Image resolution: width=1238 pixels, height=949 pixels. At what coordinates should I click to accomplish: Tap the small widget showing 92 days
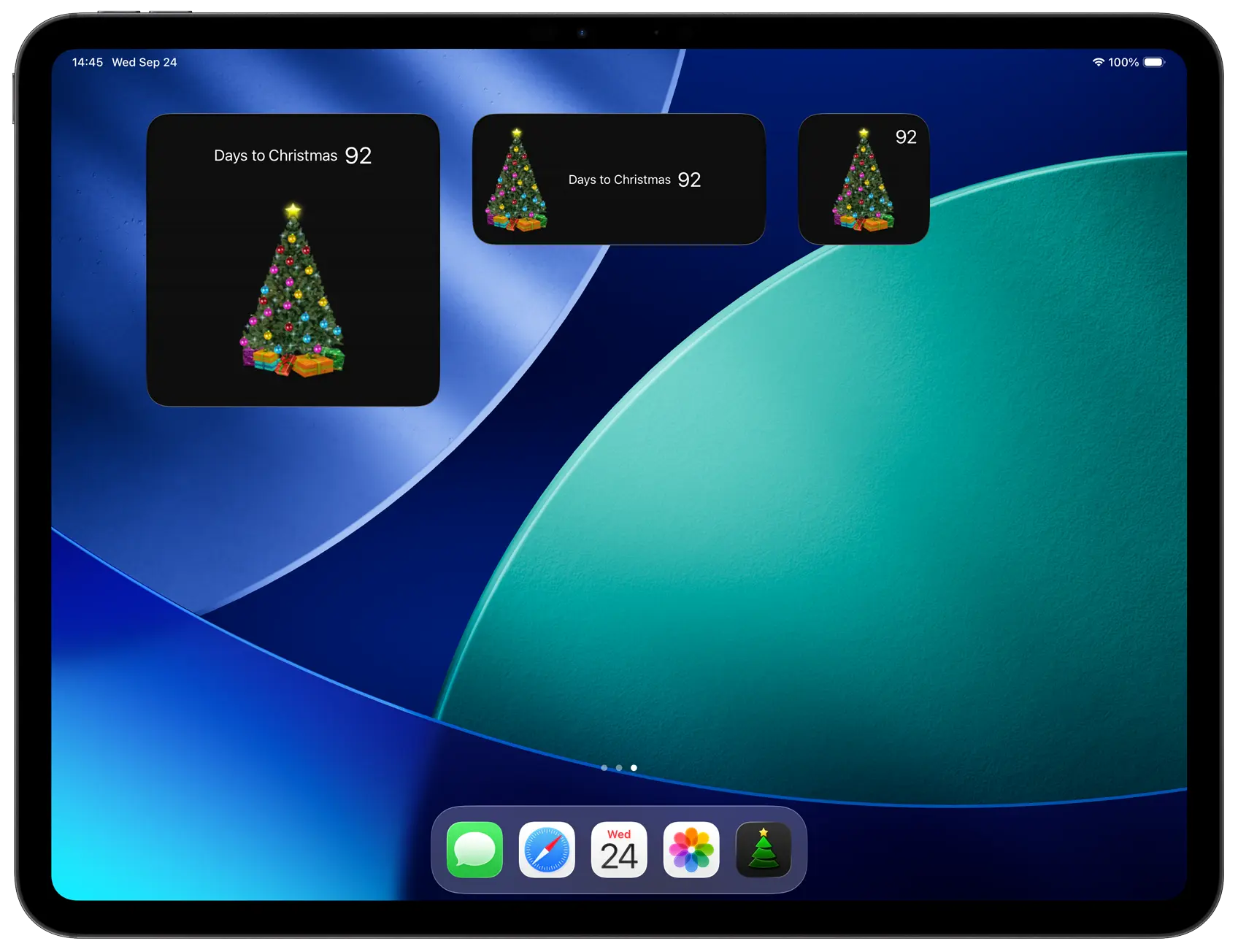863,179
